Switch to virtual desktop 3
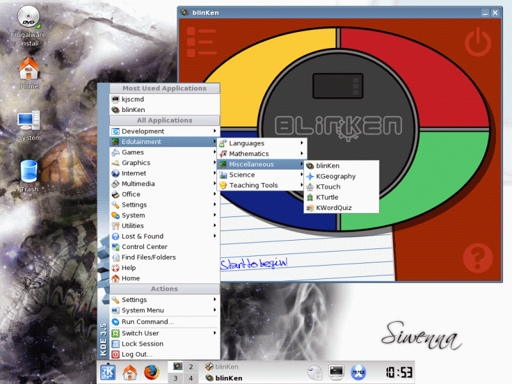Viewport: 512px width, 384px height. pos(175,378)
